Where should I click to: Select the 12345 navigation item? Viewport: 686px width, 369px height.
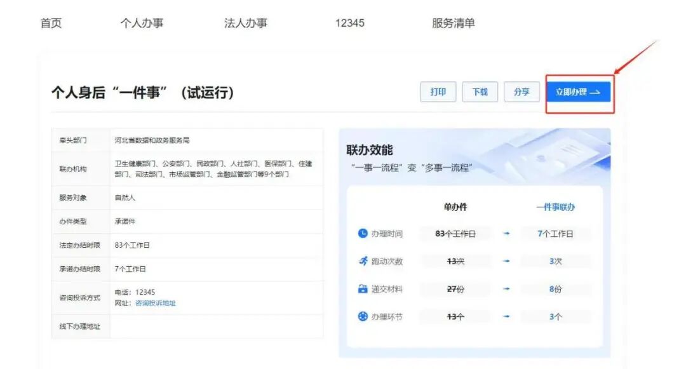[350, 23]
